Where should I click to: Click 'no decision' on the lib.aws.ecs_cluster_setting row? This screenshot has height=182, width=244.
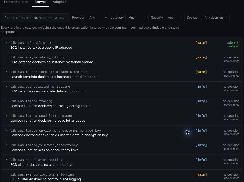(231, 160)
